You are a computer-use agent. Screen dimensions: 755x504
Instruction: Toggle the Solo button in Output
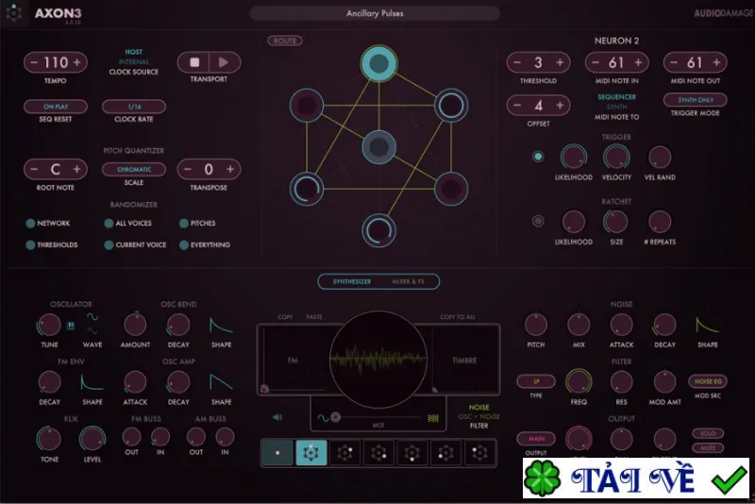click(707, 433)
